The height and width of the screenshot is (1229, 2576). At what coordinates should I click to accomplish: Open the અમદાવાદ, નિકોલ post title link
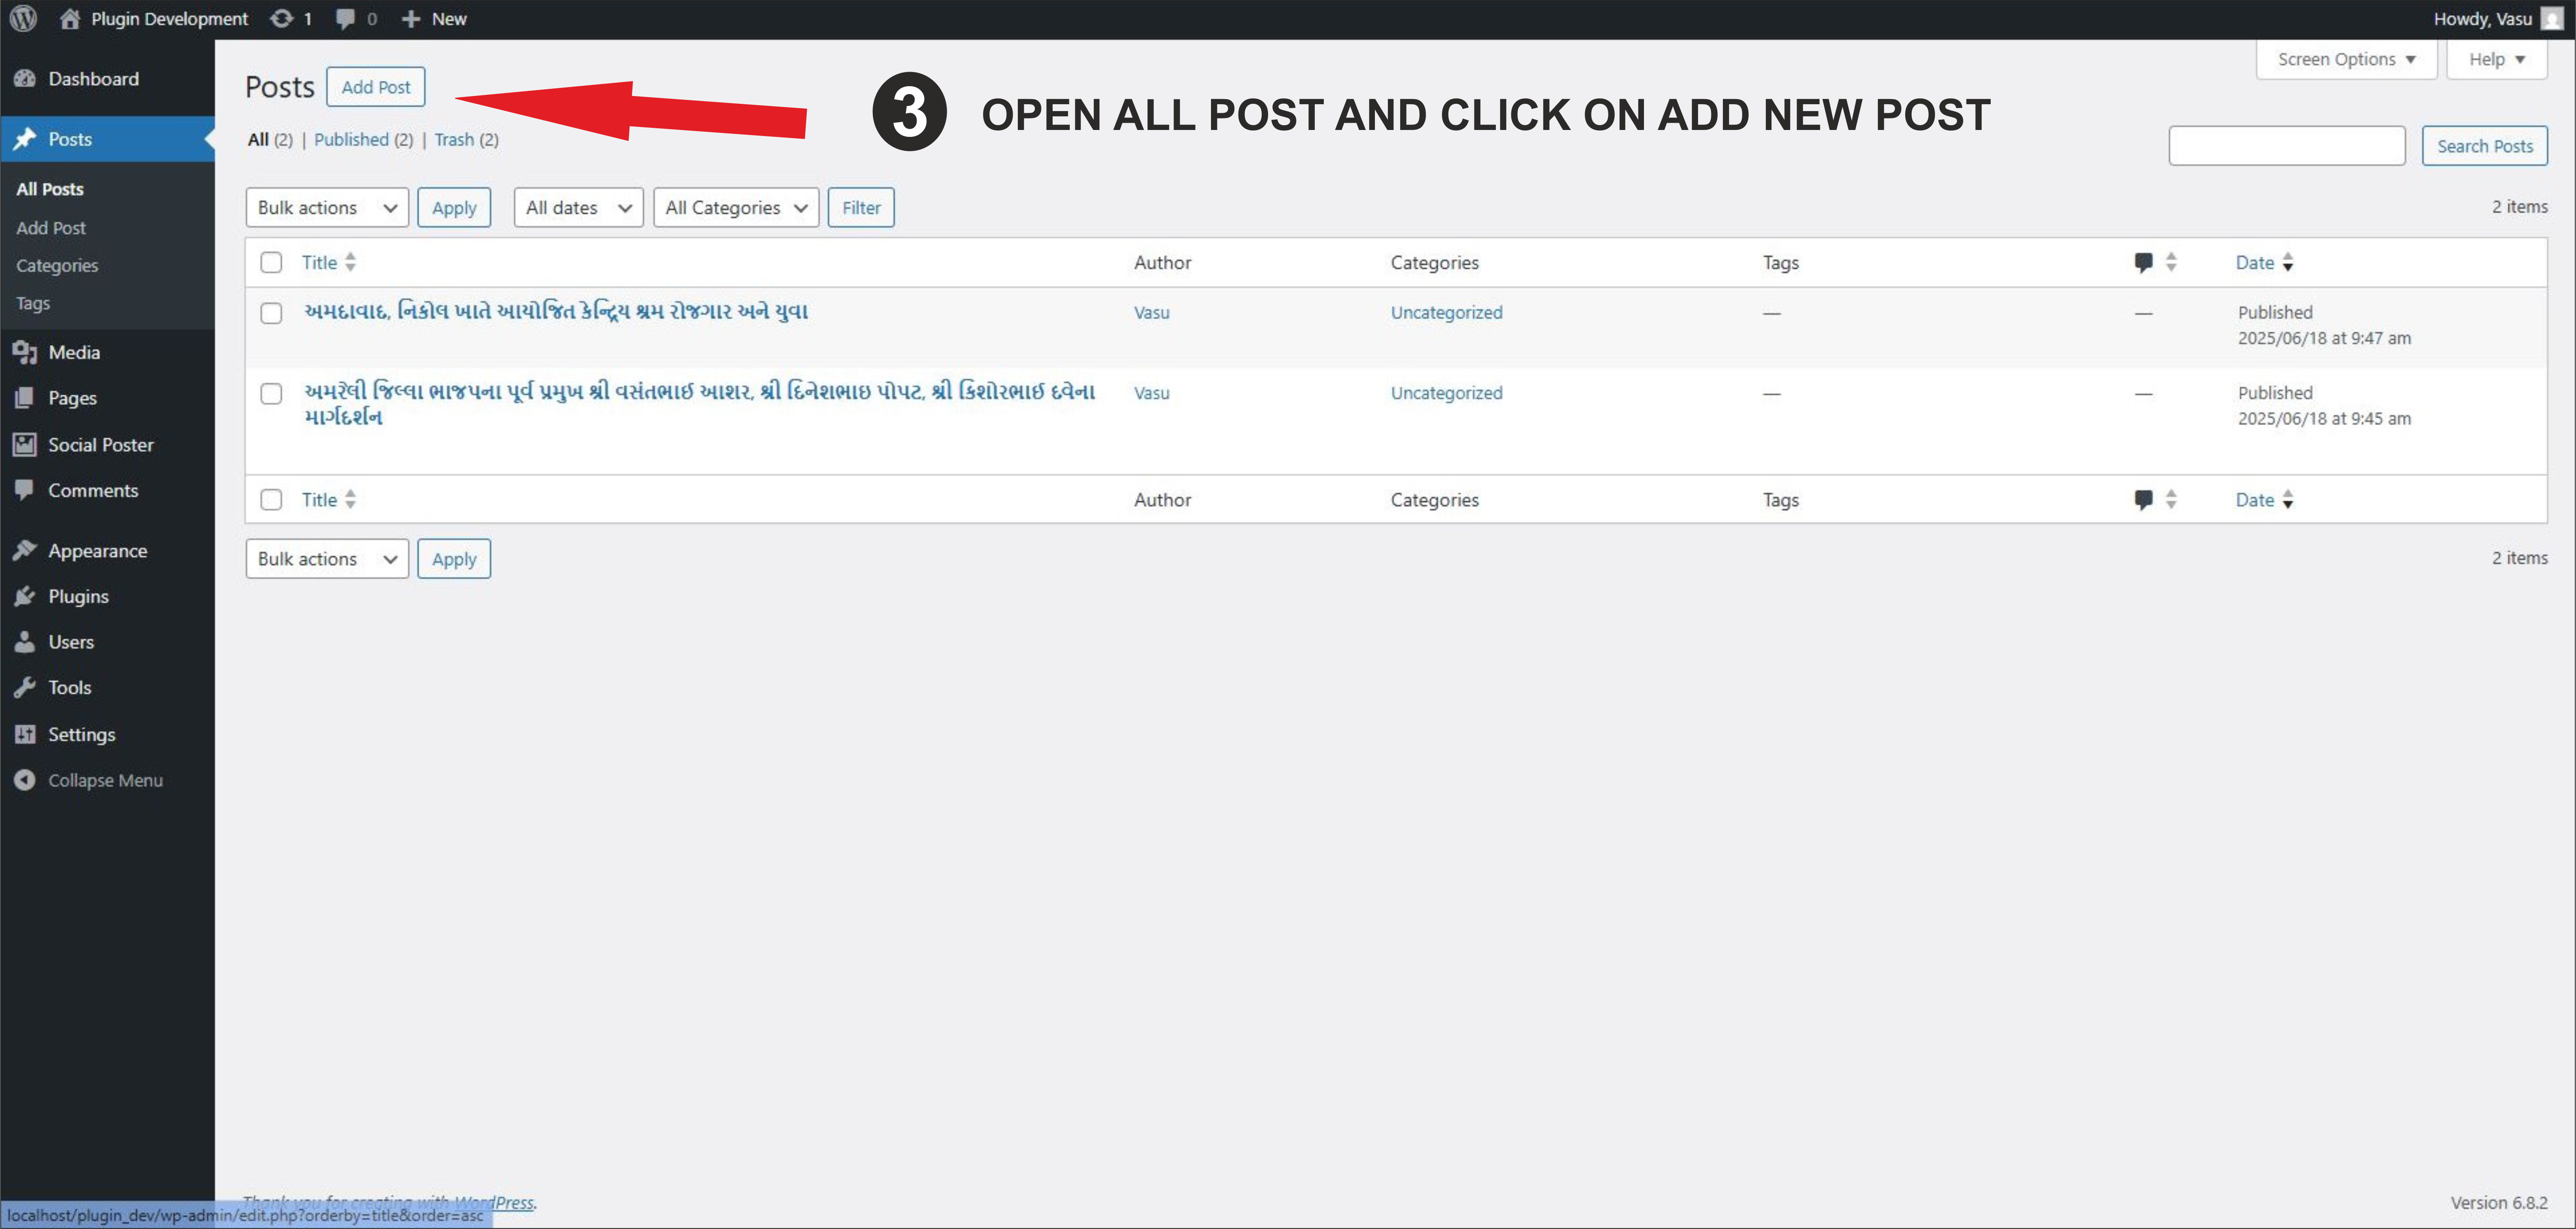pos(556,311)
